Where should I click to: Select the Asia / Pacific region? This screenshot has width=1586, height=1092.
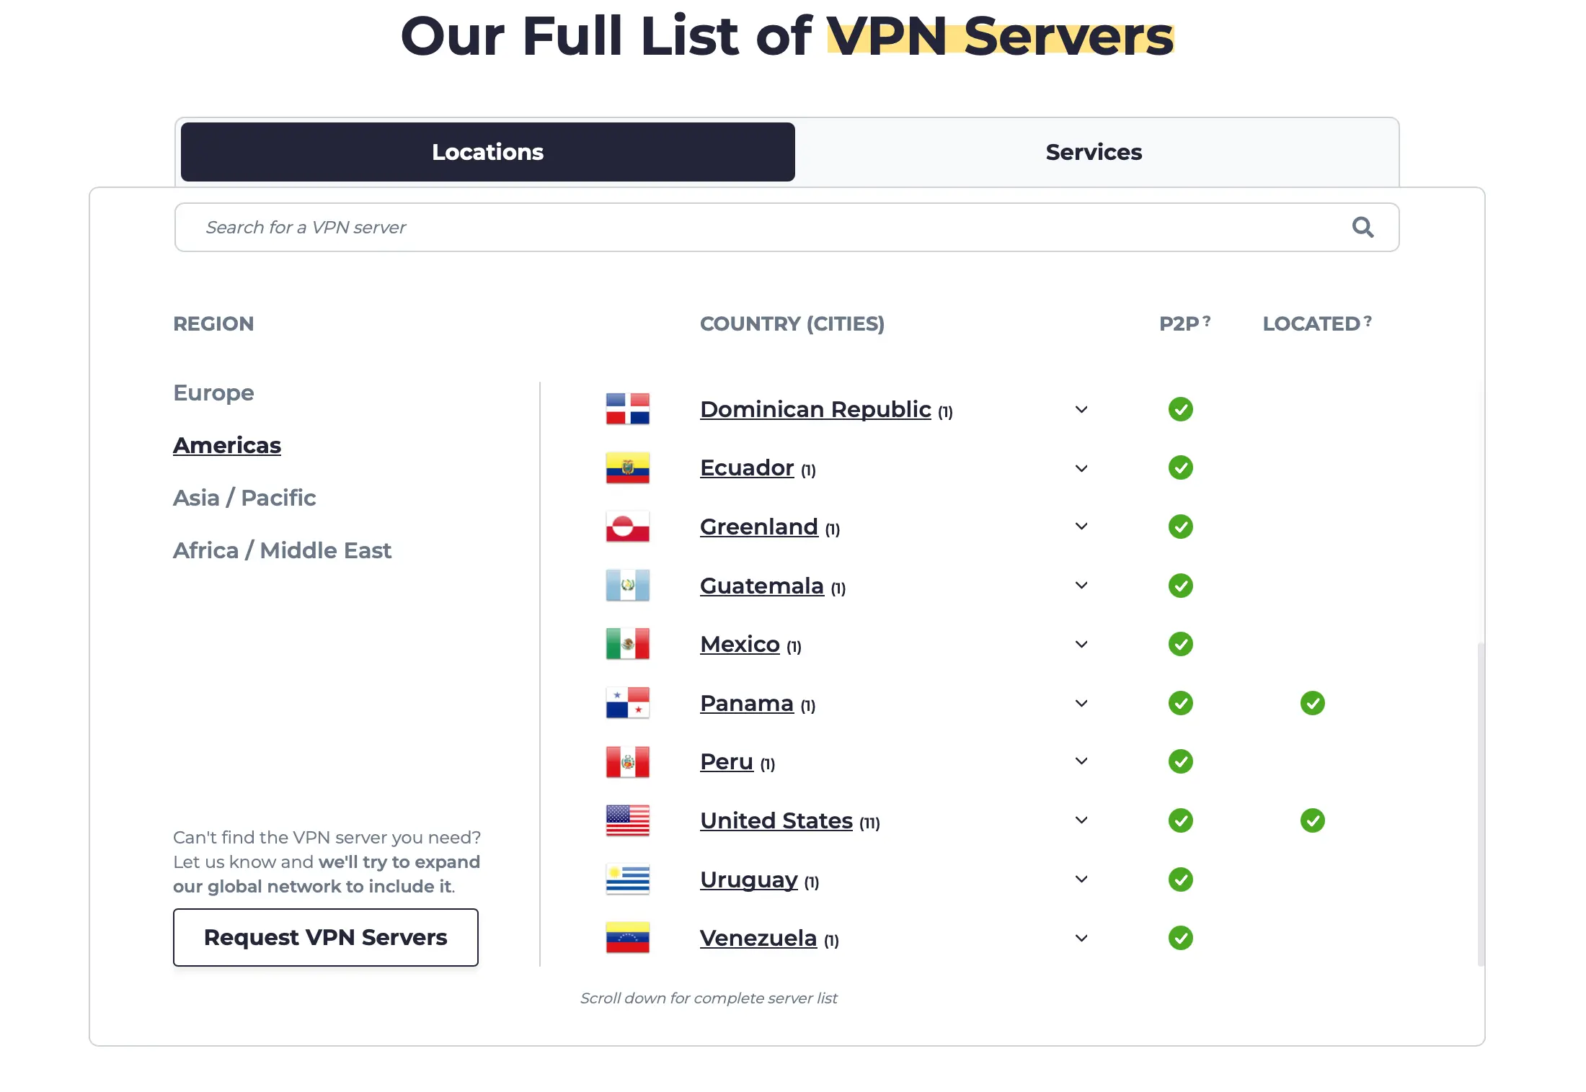tap(244, 497)
